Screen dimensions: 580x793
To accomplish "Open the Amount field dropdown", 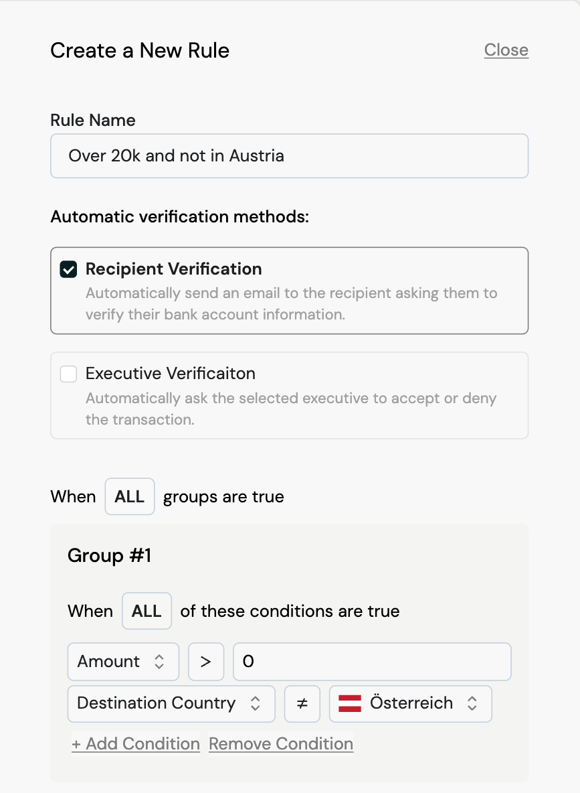I will (x=122, y=661).
